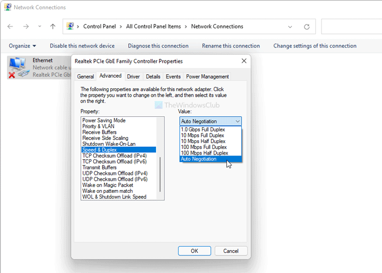Screen dimensions: 382x273
Task: Click Disable this network device
Action: pos(82,46)
